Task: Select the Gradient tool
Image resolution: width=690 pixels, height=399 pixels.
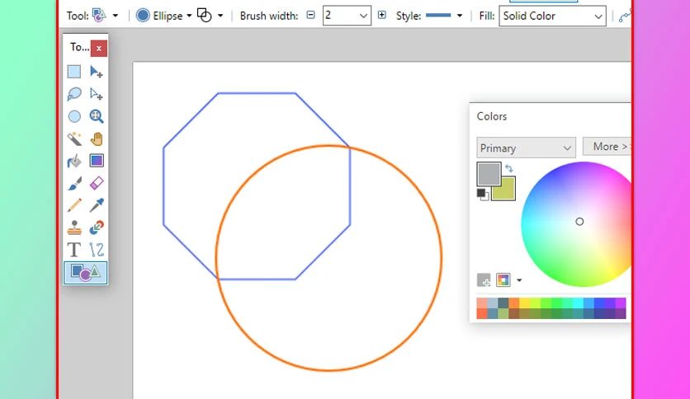Action: (x=97, y=161)
